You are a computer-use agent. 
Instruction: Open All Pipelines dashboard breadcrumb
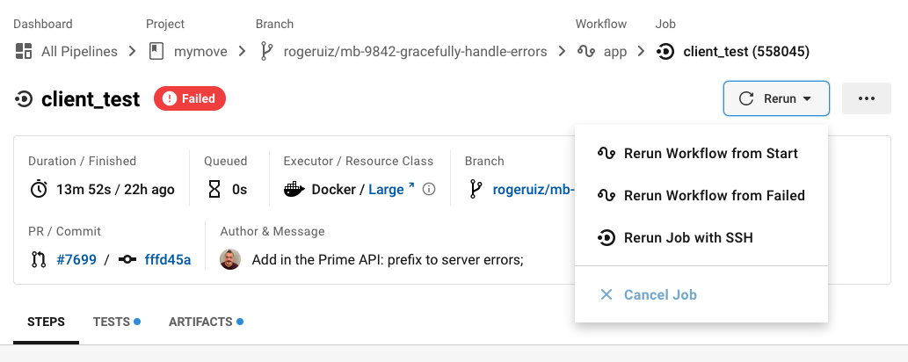(x=79, y=52)
